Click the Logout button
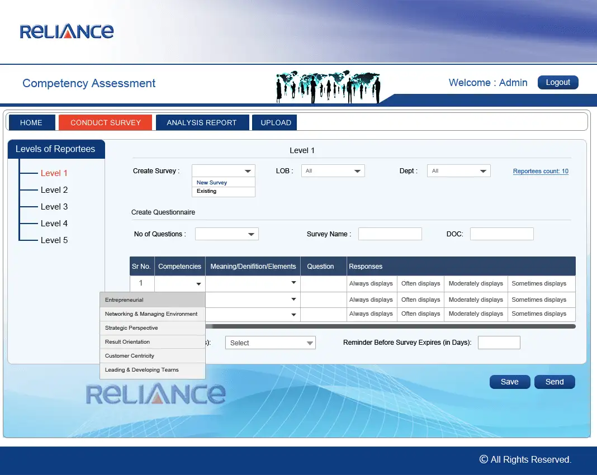The height and width of the screenshot is (475, 597). [x=557, y=83]
